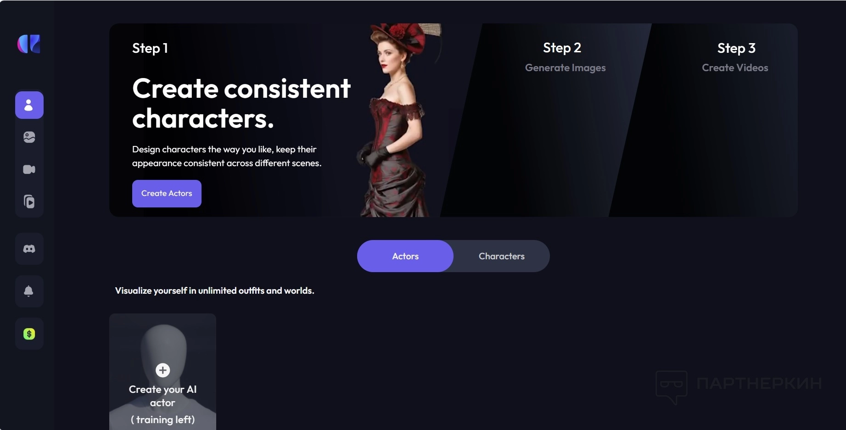Click the Create Videos label

coord(735,68)
